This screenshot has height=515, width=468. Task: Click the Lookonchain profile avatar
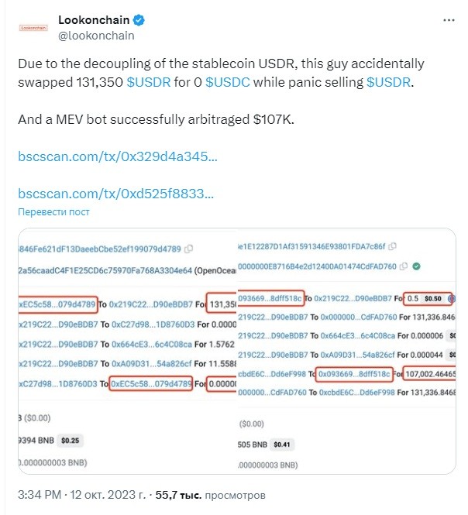pos(33,28)
